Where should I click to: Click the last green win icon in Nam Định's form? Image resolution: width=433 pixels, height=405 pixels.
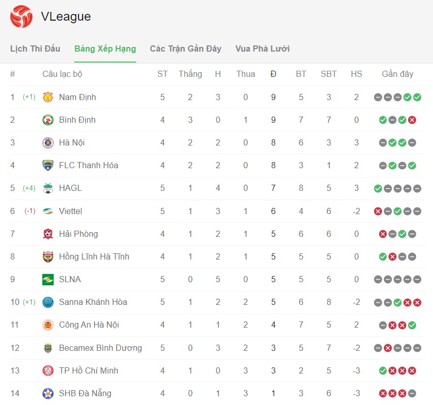click(x=417, y=96)
